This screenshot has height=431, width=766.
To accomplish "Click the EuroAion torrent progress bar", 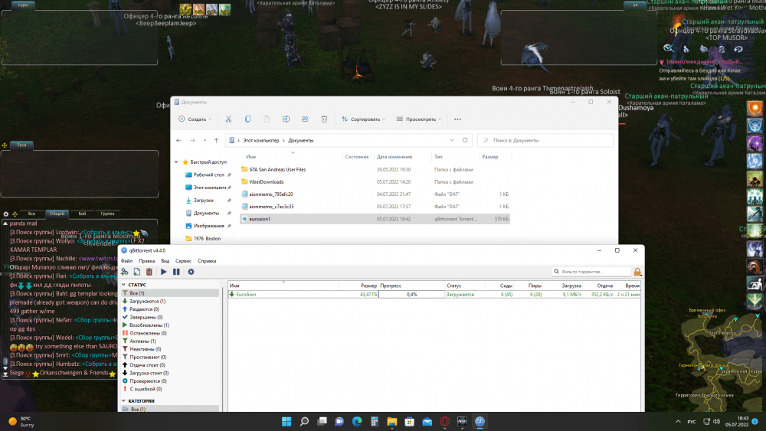I will (x=411, y=294).
